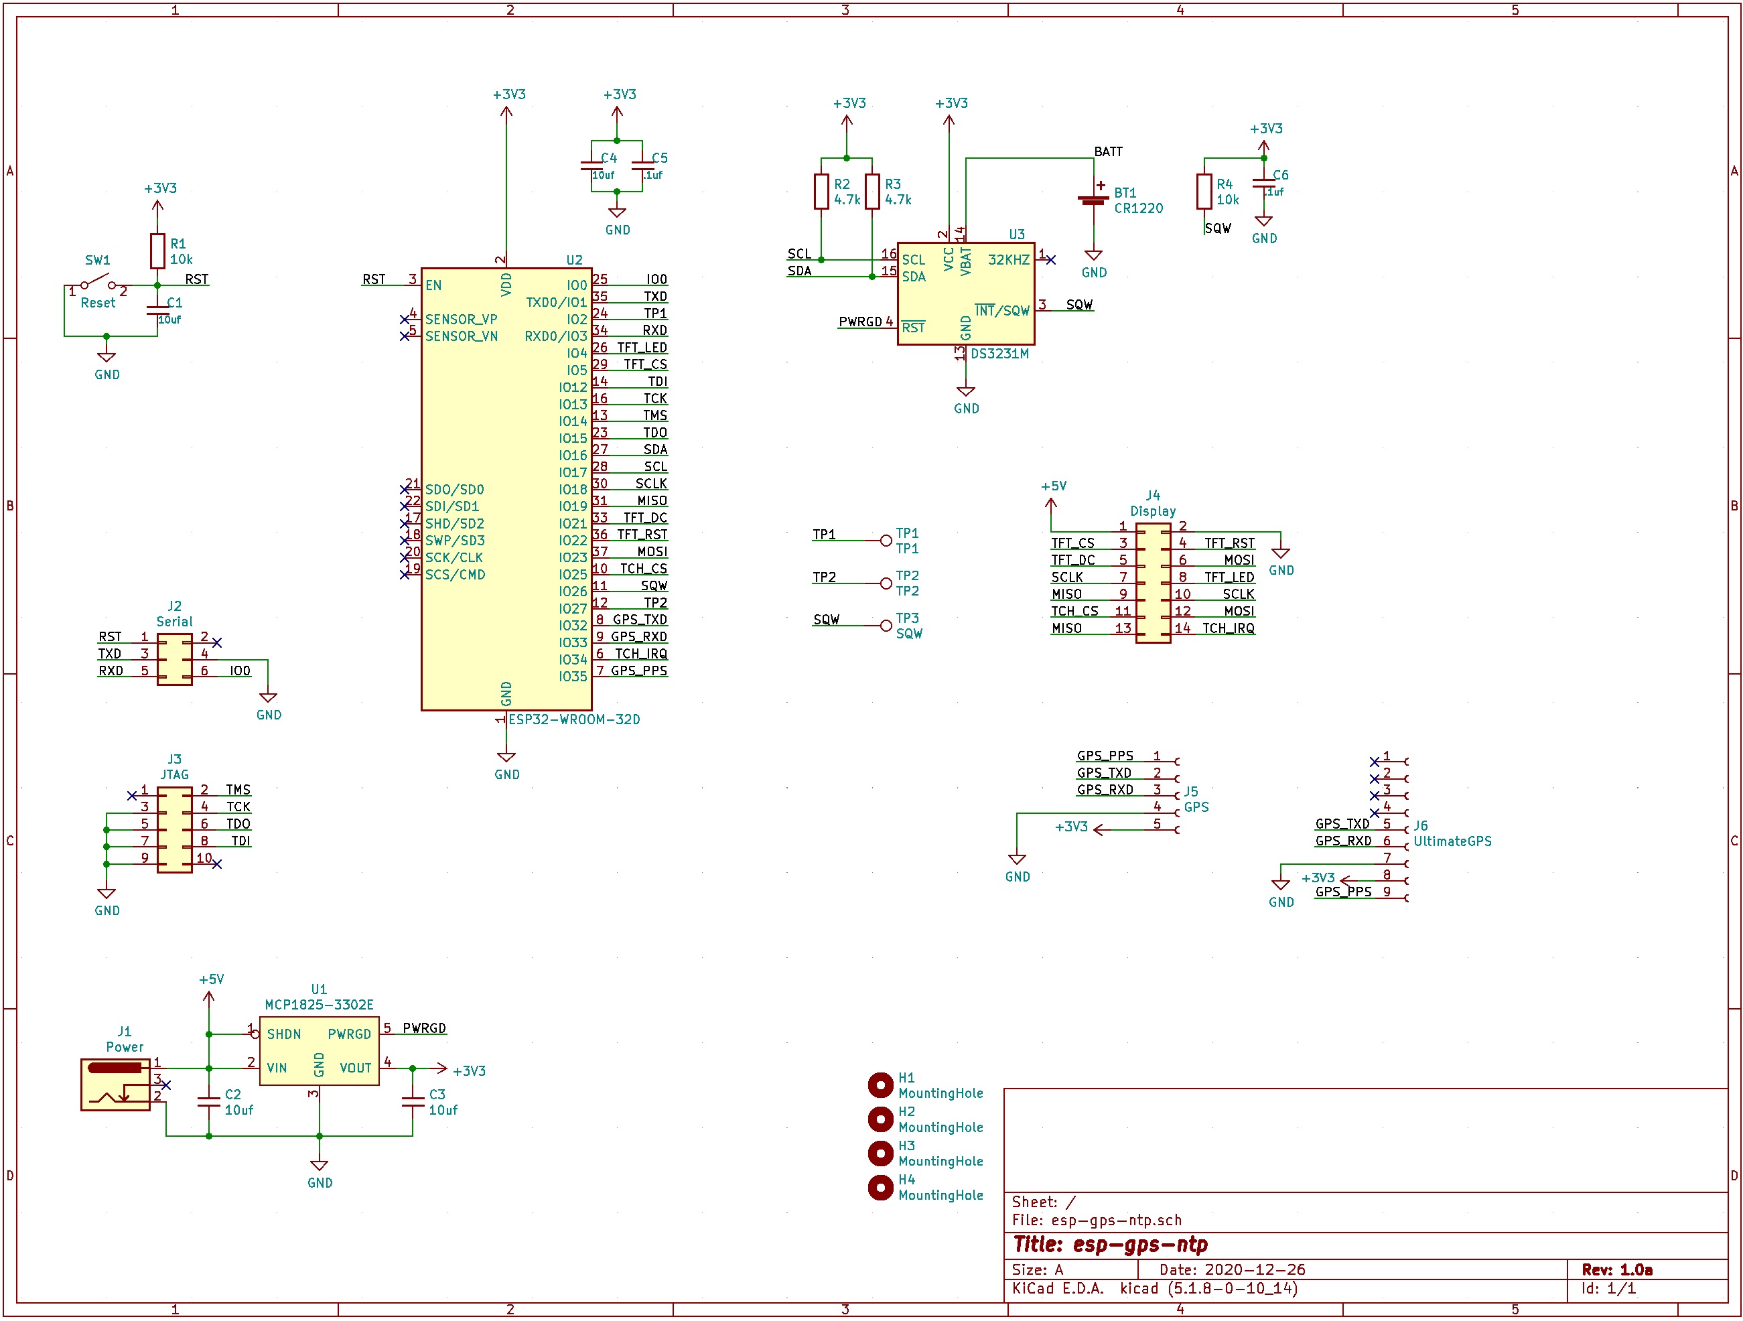
Task: Select the C3 10uf capacitor symbol
Action: click(413, 1102)
